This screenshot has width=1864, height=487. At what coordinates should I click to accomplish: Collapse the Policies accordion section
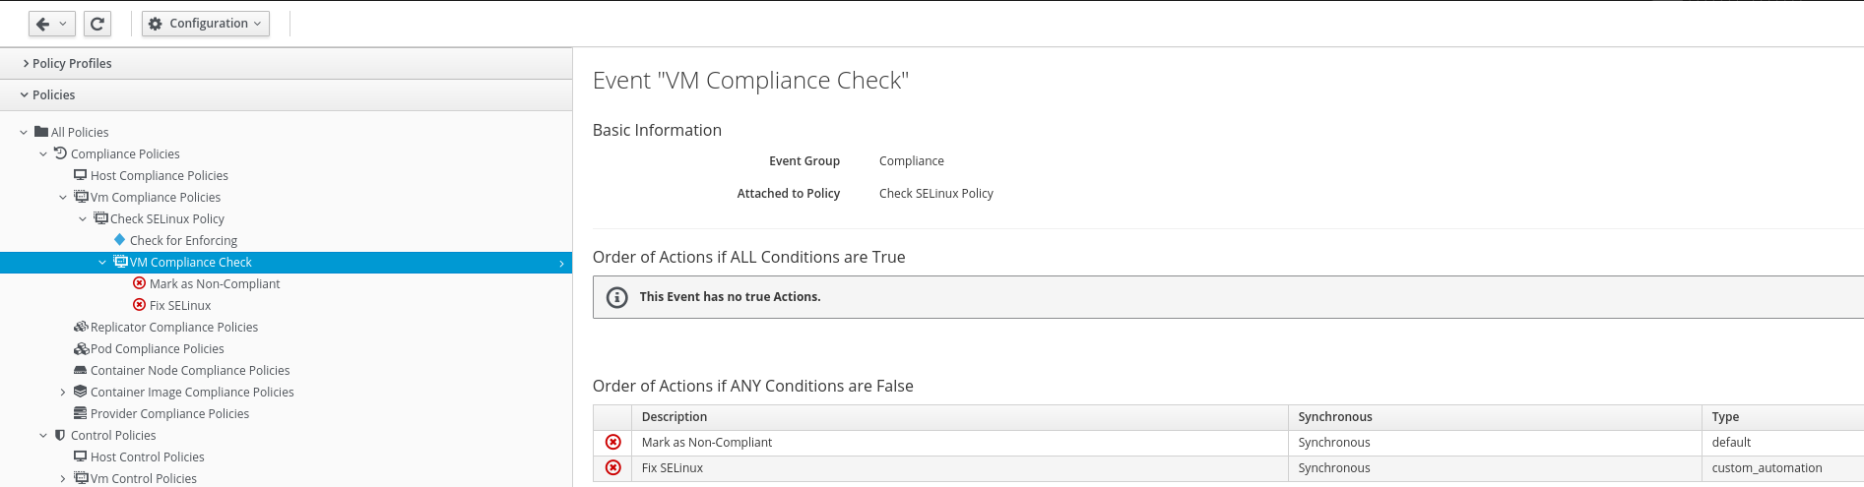pyautogui.click(x=53, y=94)
